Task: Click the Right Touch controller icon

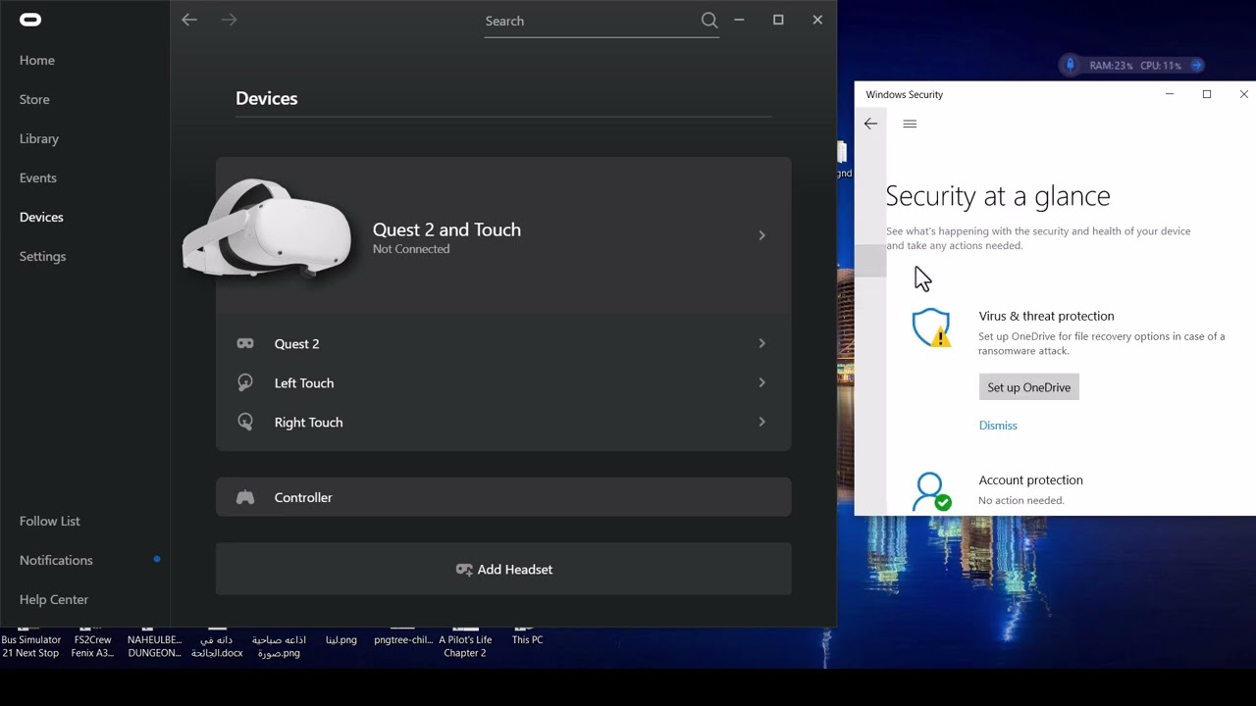Action: (245, 422)
